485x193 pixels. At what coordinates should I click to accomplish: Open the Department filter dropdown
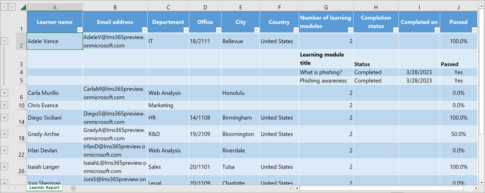pyautogui.click(x=186, y=30)
